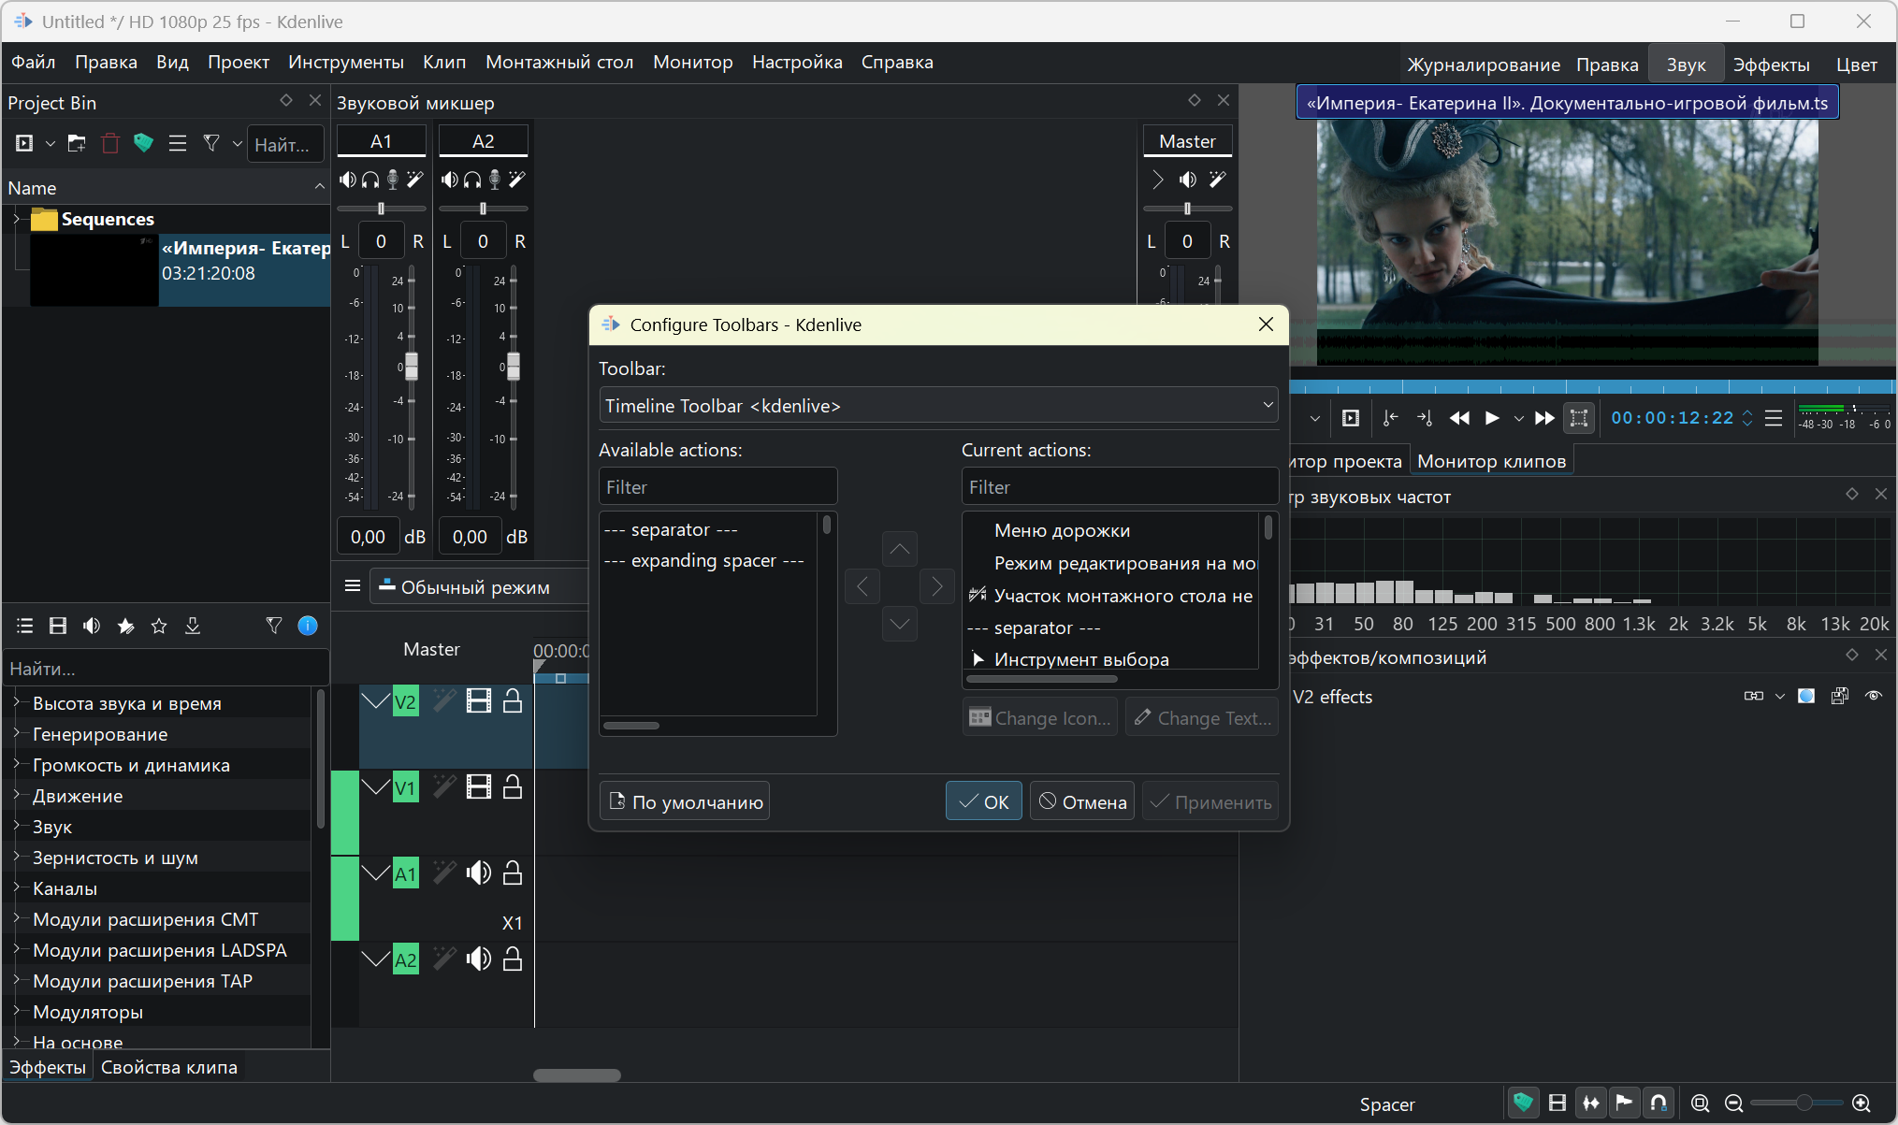The height and width of the screenshot is (1125, 1898).
Task: Show favorite effects star icon
Action: 159,627
